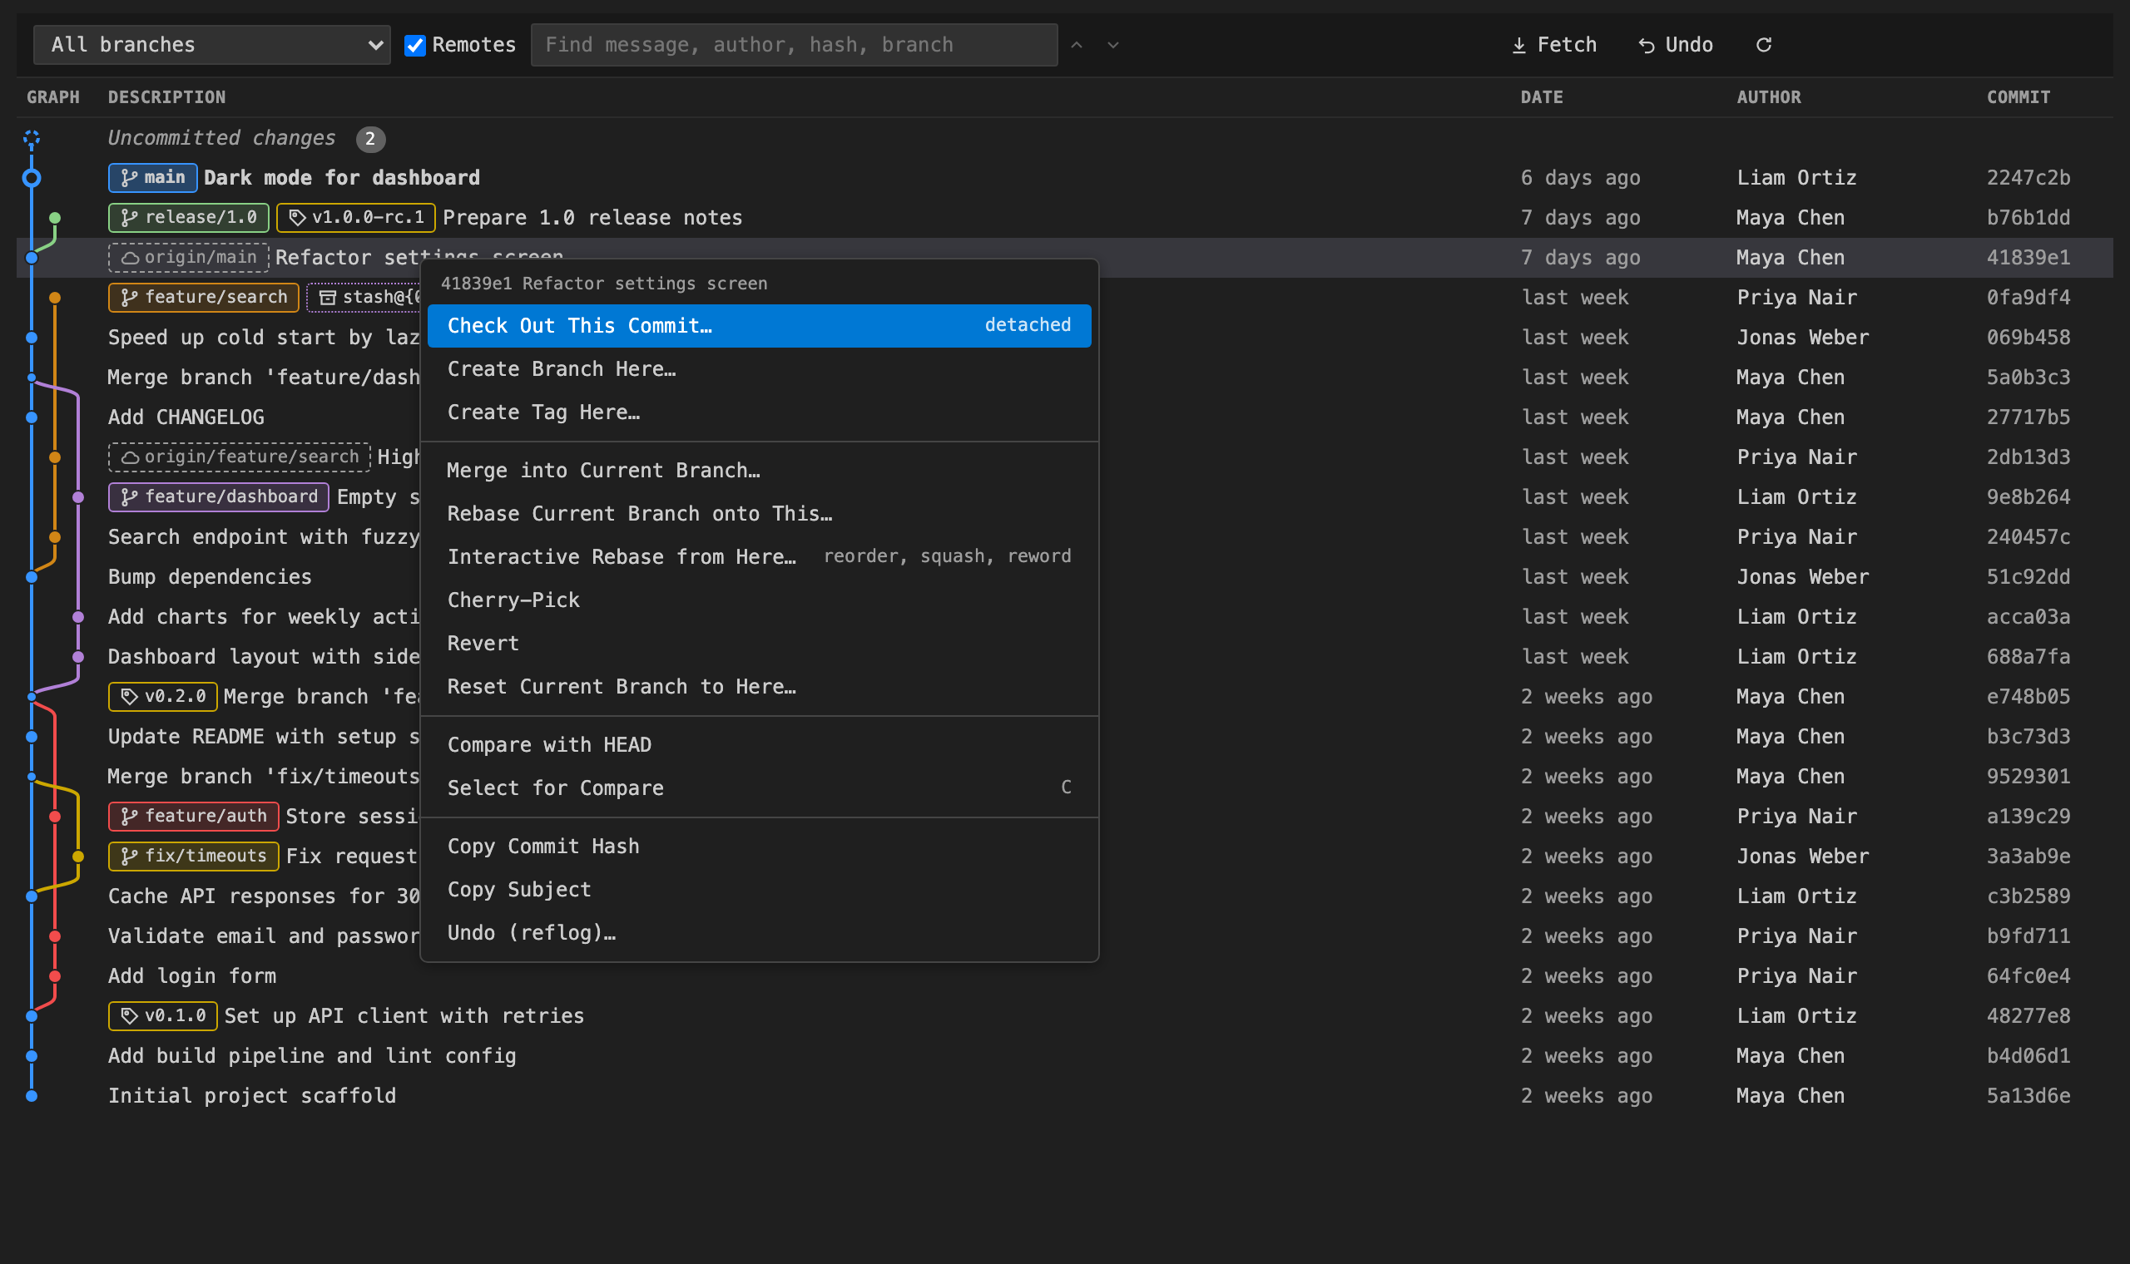Screen dimensions: 2130x1264
Task: Click the origin/main remote badge
Action: [x=188, y=258]
